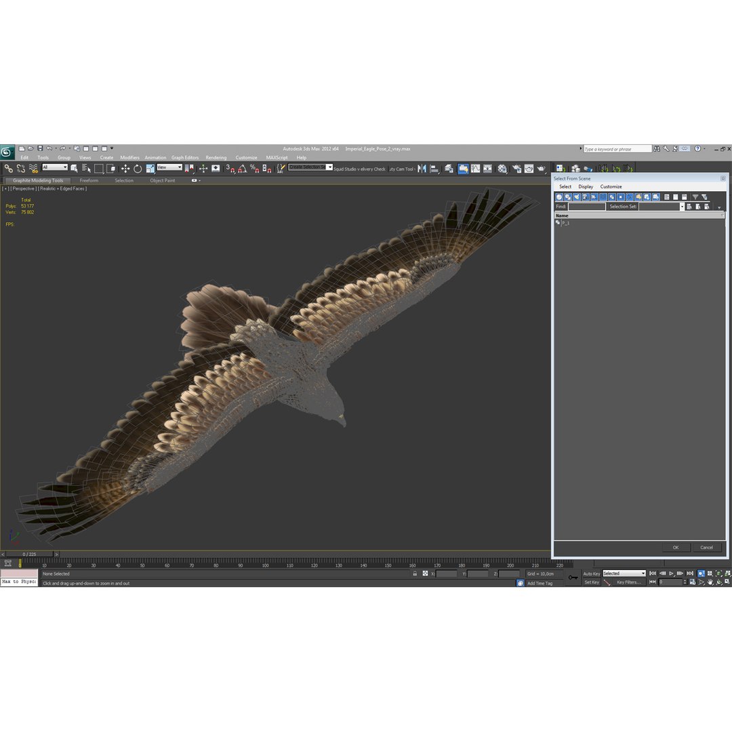Toggle the 3D Snaps button
Screen dimensions: 732x732
coord(230,169)
